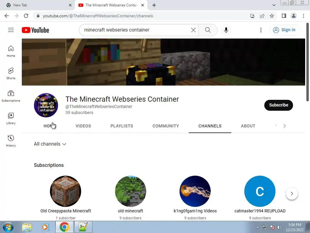This screenshot has width=310, height=233.
Task: Click the install app icon in address bar
Action: click(x=252, y=16)
